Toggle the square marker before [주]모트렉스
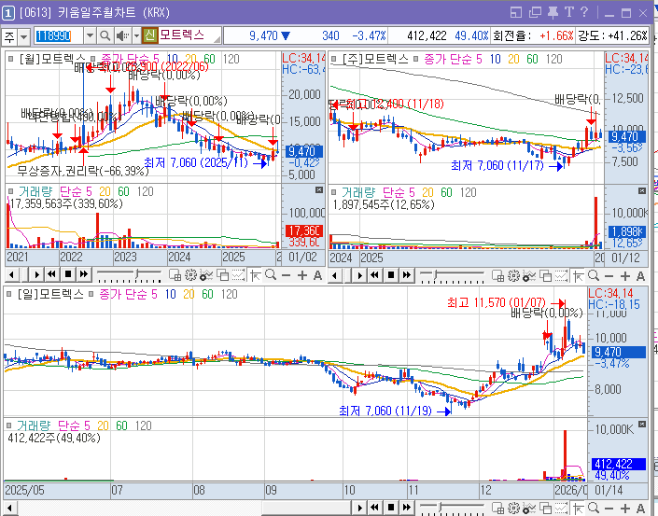The width and height of the screenshot is (658, 516). pos(334,59)
